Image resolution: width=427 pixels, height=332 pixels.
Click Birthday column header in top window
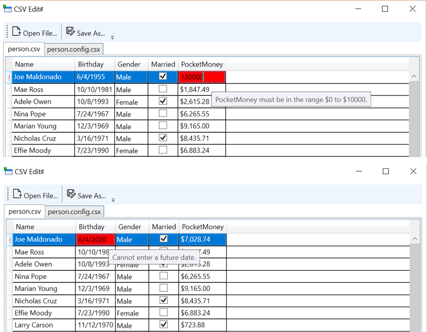[95, 65]
